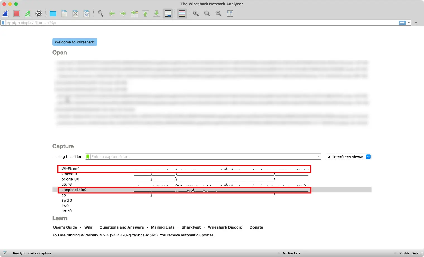Select the ap1 interface
Screen dimensions: 424x257
click(64, 195)
